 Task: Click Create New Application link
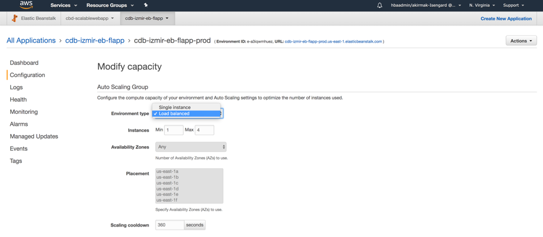coord(506,18)
